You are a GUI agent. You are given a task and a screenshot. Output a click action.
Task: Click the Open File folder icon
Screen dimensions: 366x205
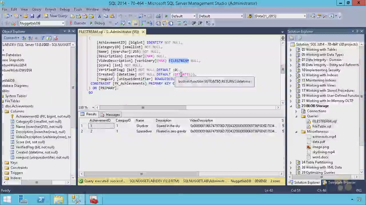(x=25, y=16)
